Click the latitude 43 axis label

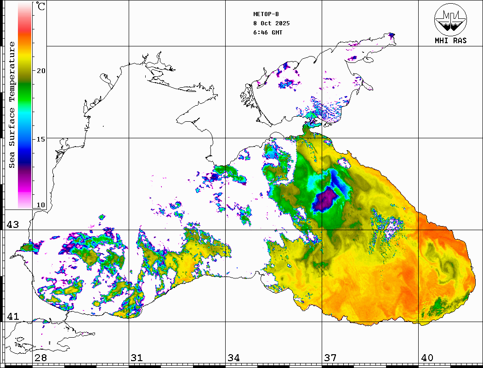coord(12,225)
